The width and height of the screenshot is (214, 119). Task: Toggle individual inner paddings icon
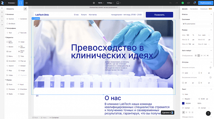pyautogui.click(x=211, y=77)
